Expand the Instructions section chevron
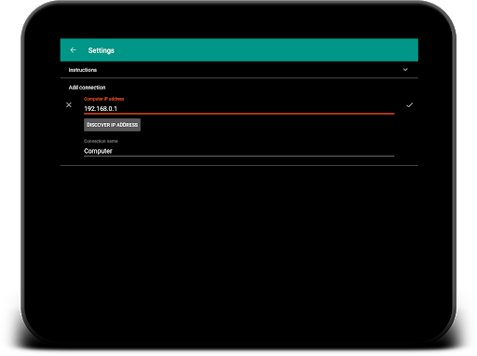The height and width of the screenshot is (356, 477). click(x=405, y=70)
